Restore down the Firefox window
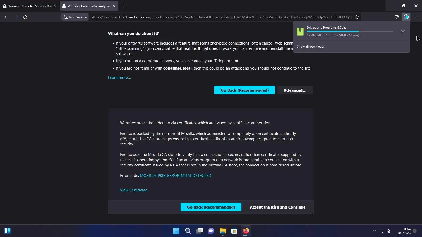The width and height of the screenshot is (422, 237). (x=404, y=6)
